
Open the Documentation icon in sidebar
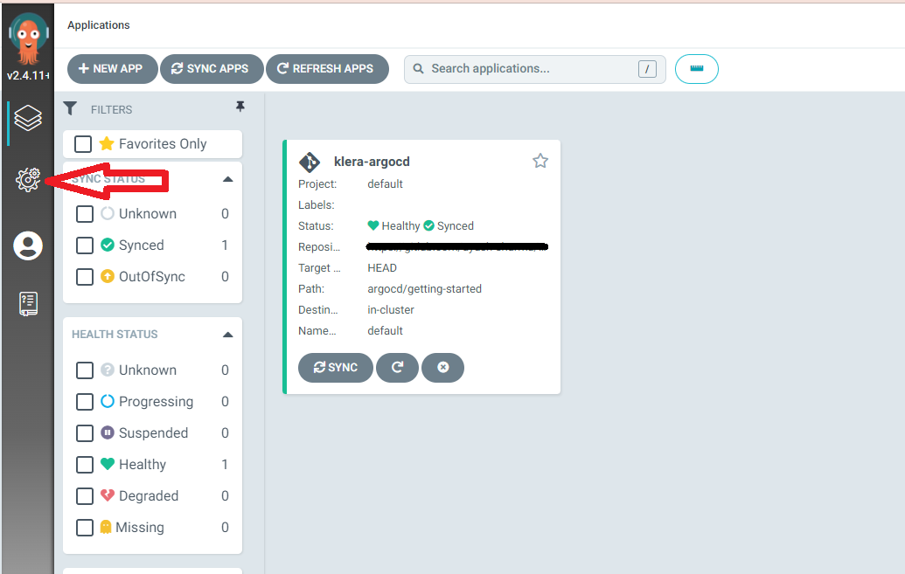click(28, 303)
